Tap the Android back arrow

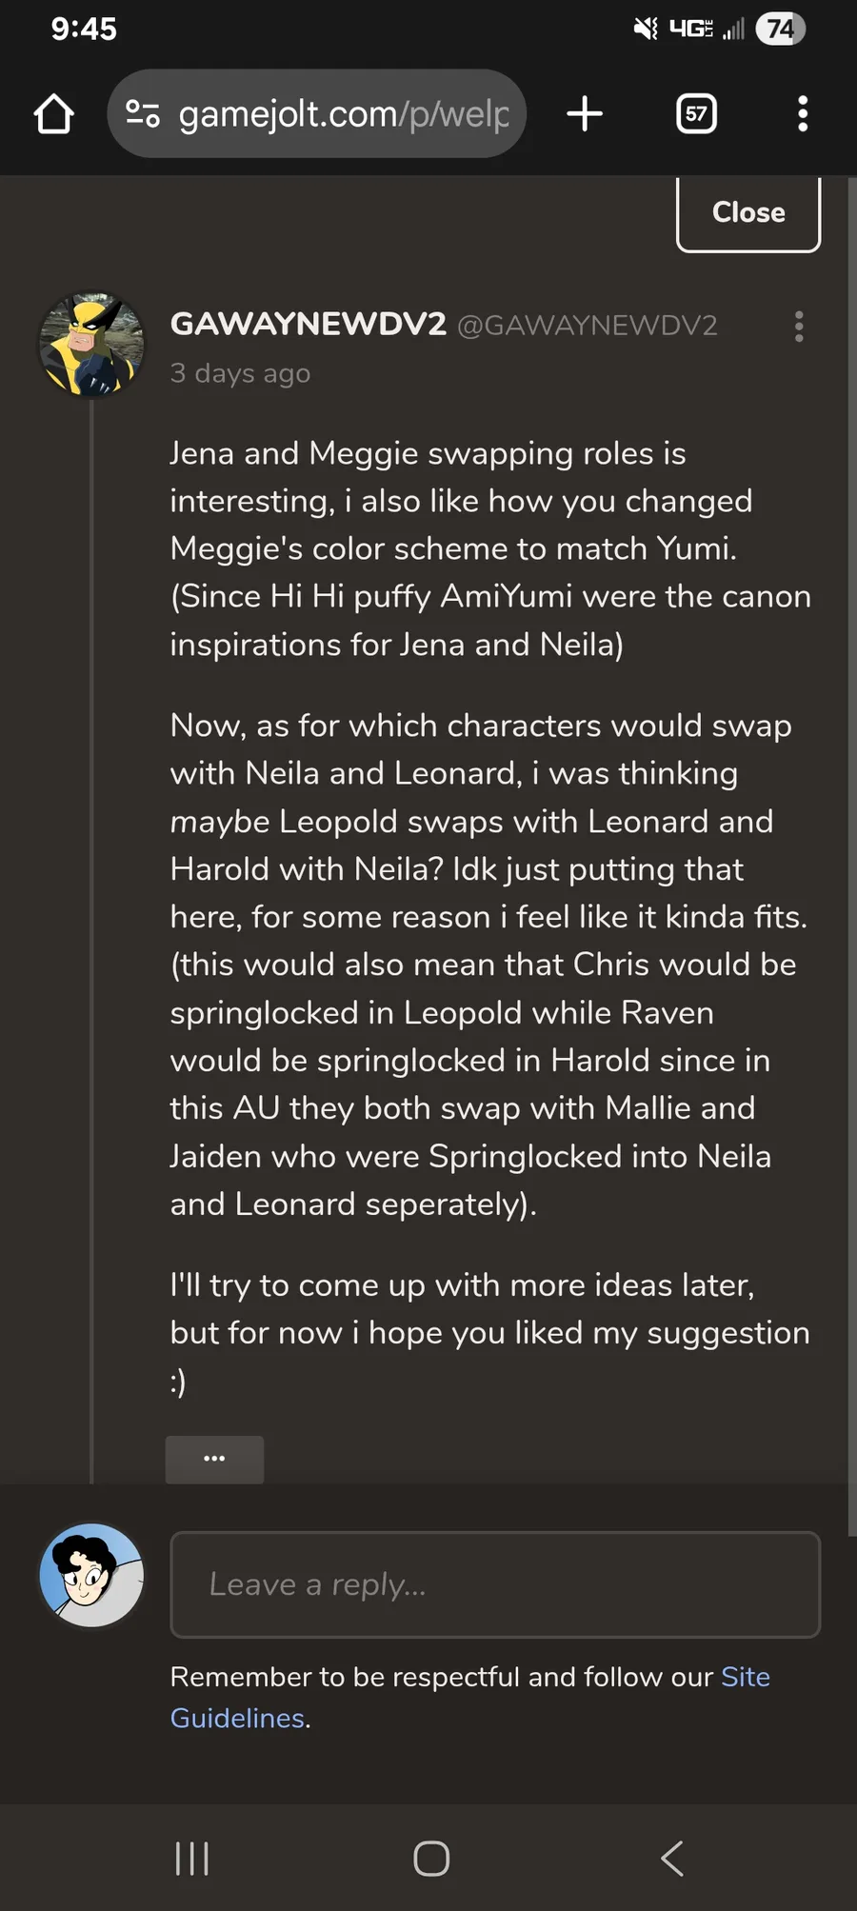point(672,1858)
